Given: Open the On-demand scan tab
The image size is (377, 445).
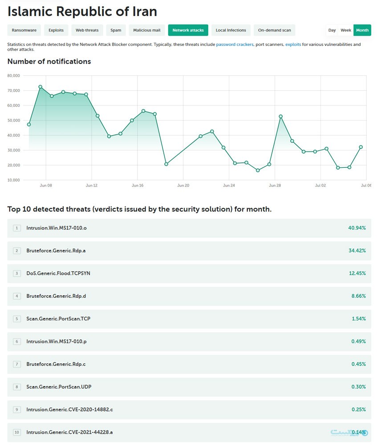Looking at the screenshot, I should tap(274, 30).
